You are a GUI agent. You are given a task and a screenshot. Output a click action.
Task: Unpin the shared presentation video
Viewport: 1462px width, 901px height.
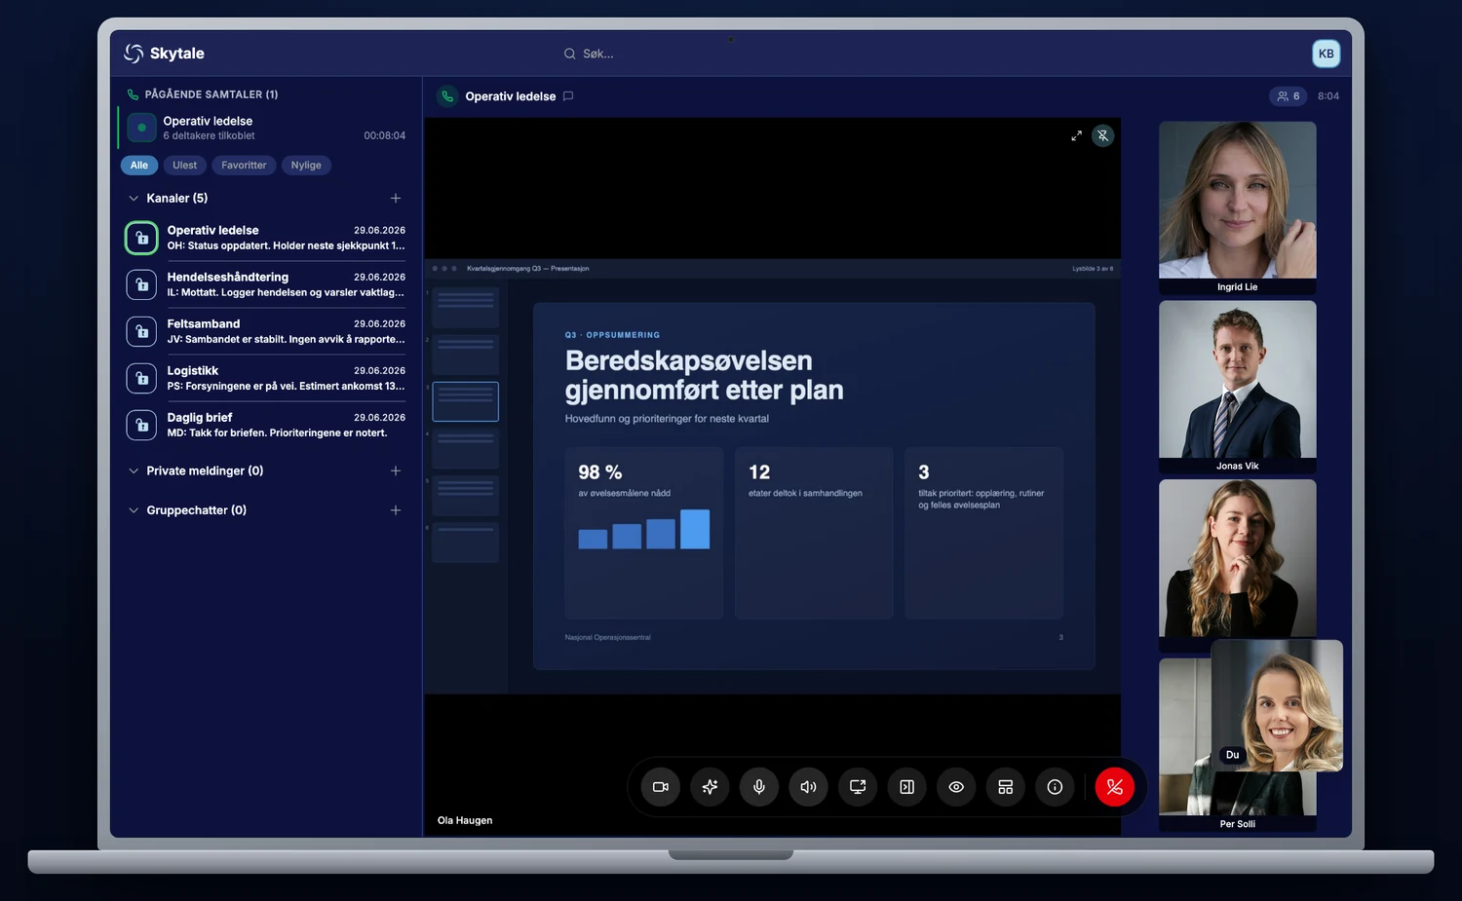pos(1102,135)
